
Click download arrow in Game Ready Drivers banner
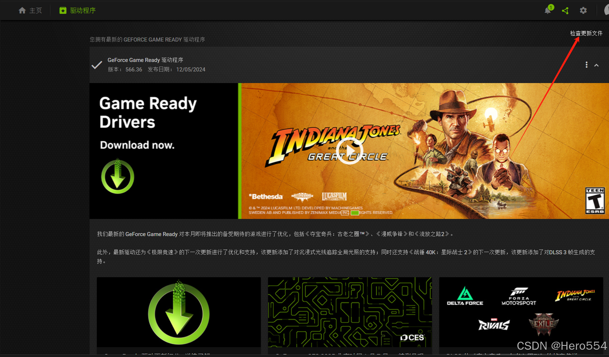pyautogui.click(x=117, y=176)
